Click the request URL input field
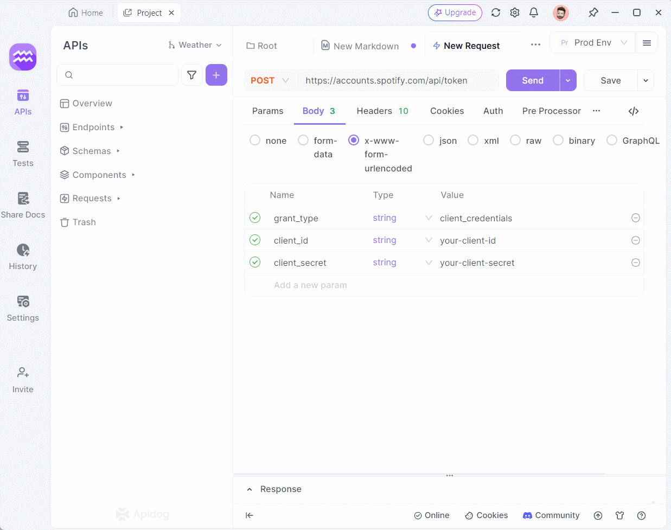This screenshot has height=530, width=671. (x=398, y=80)
